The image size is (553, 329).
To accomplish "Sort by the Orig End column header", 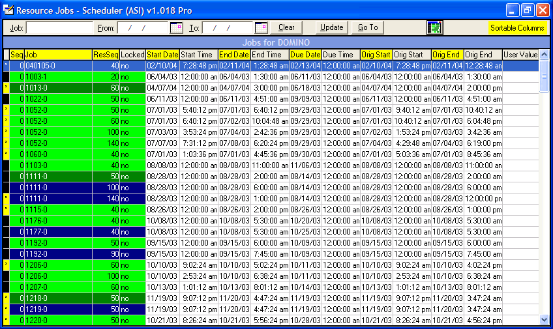I will (x=447, y=55).
